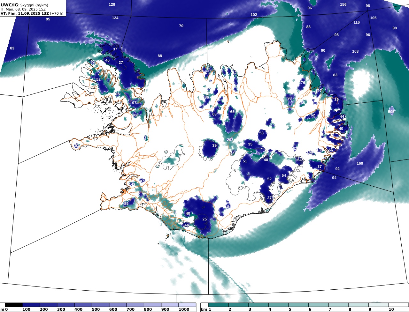The height and width of the screenshot is (312, 409).
Task: Click the visibility value 35
Action: tap(250, 144)
